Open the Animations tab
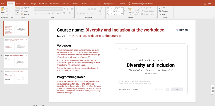Image resolution: width=215 pixels, height=106 pixels. [x=54, y=4]
